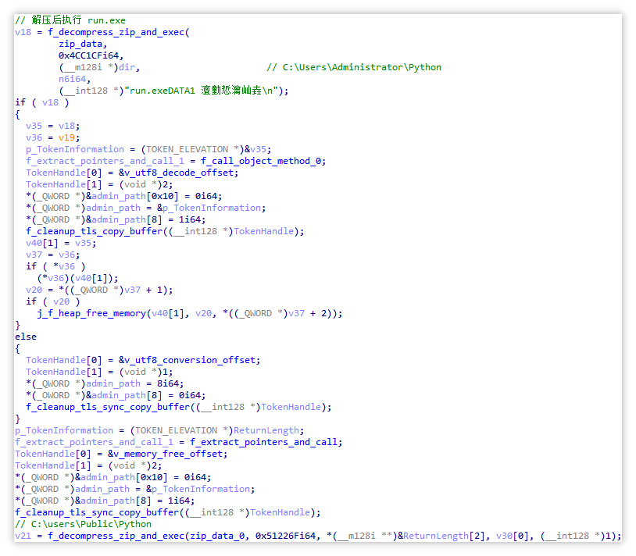Select the v_memory_free_offset reference
The image size is (636, 556).
click(168, 454)
